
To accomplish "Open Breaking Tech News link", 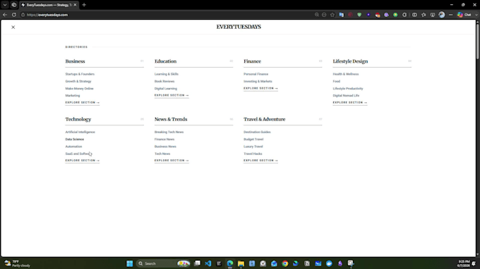I will [169, 132].
